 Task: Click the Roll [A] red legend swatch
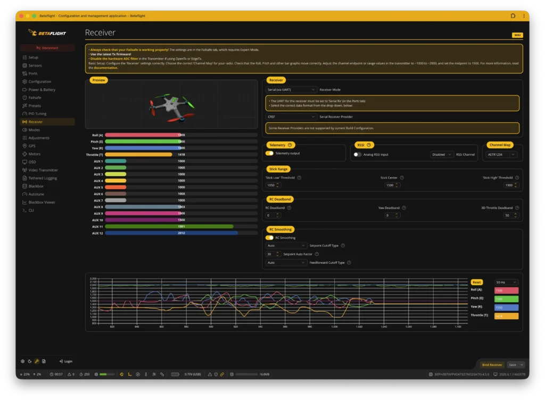(x=506, y=290)
